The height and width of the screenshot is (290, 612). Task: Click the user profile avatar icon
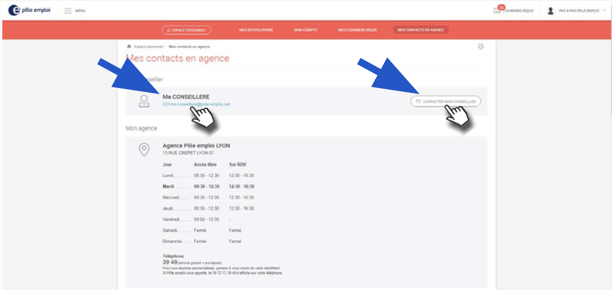point(550,11)
